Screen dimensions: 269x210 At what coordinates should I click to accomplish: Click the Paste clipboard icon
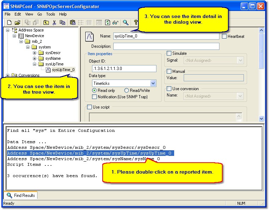point(73,22)
